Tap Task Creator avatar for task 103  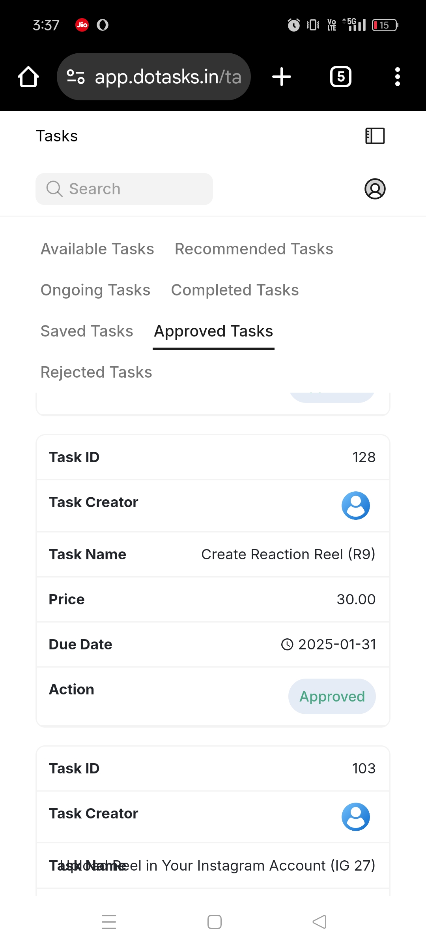[x=355, y=817]
